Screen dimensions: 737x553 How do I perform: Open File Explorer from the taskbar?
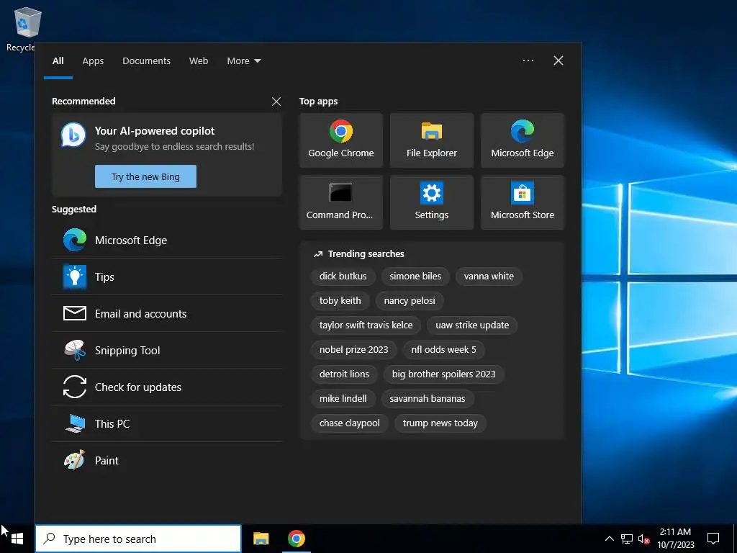(x=261, y=539)
